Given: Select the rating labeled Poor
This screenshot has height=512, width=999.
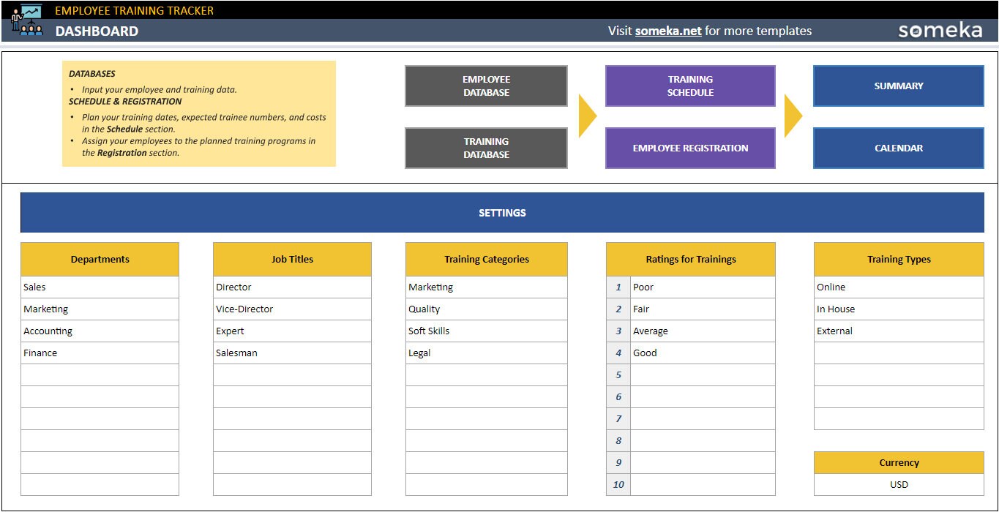Looking at the screenshot, I should click(x=703, y=287).
